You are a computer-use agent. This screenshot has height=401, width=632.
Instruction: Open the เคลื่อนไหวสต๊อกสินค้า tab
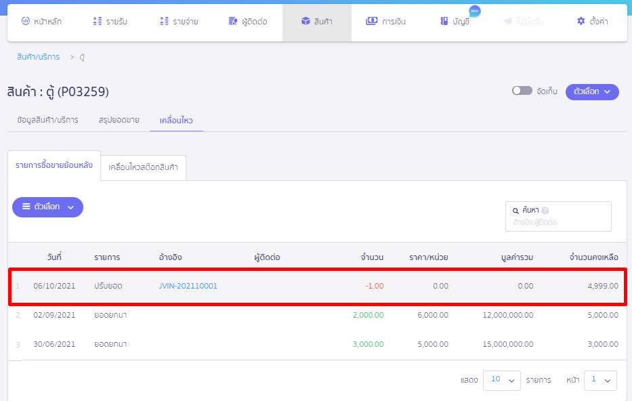click(143, 167)
